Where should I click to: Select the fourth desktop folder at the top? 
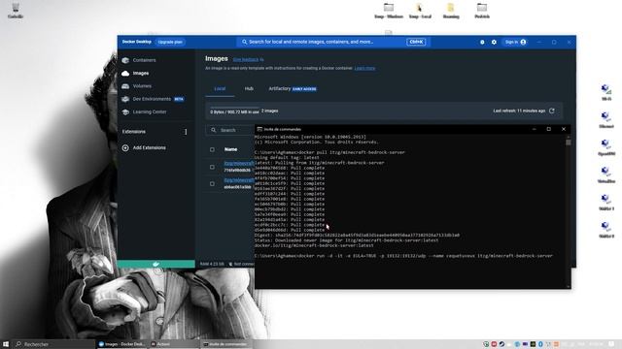point(482,11)
